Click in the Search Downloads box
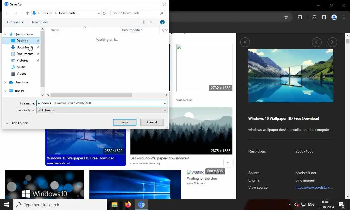 [x=138, y=13]
